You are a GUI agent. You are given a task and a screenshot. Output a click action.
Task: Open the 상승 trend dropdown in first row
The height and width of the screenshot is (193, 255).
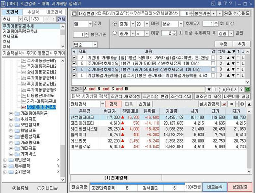[x=181, y=24]
